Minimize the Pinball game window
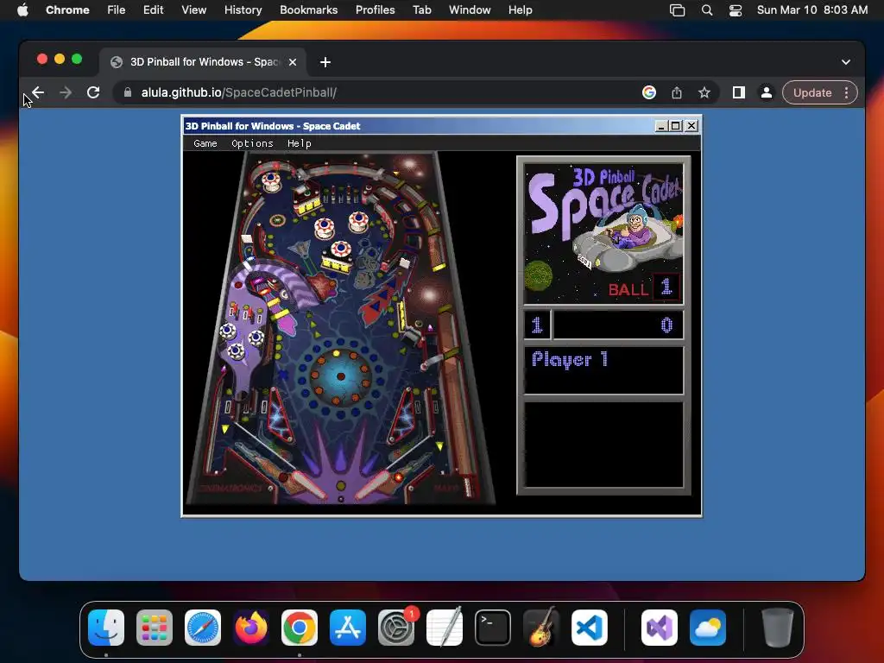Screen dimensions: 884x663 tap(661, 126)
